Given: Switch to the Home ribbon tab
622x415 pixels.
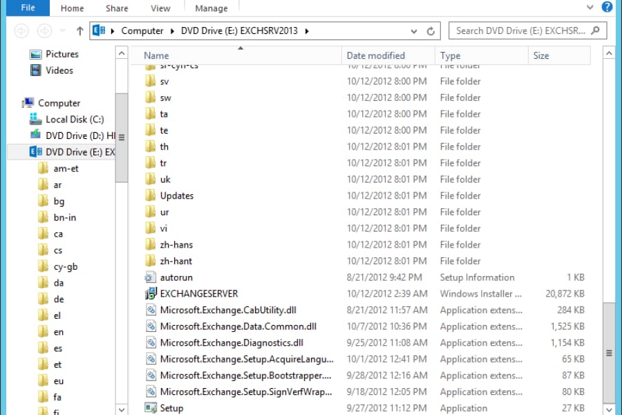Looking at the screenshot, I should click(x=72, y=8).
